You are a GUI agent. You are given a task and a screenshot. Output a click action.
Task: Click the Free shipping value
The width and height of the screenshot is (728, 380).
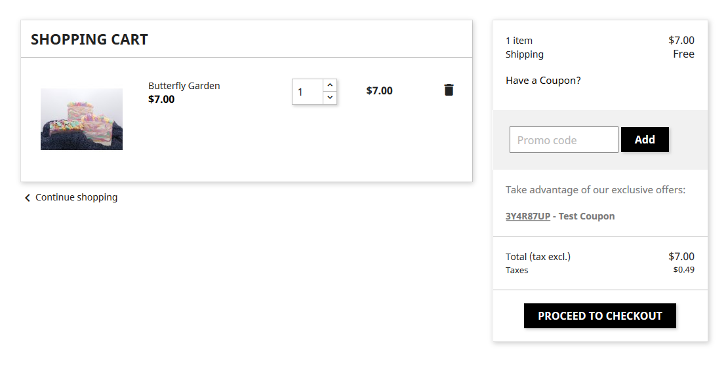click(683, 54)
